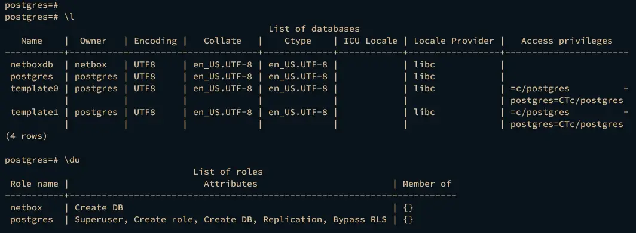Click the Role name column header

34,184
